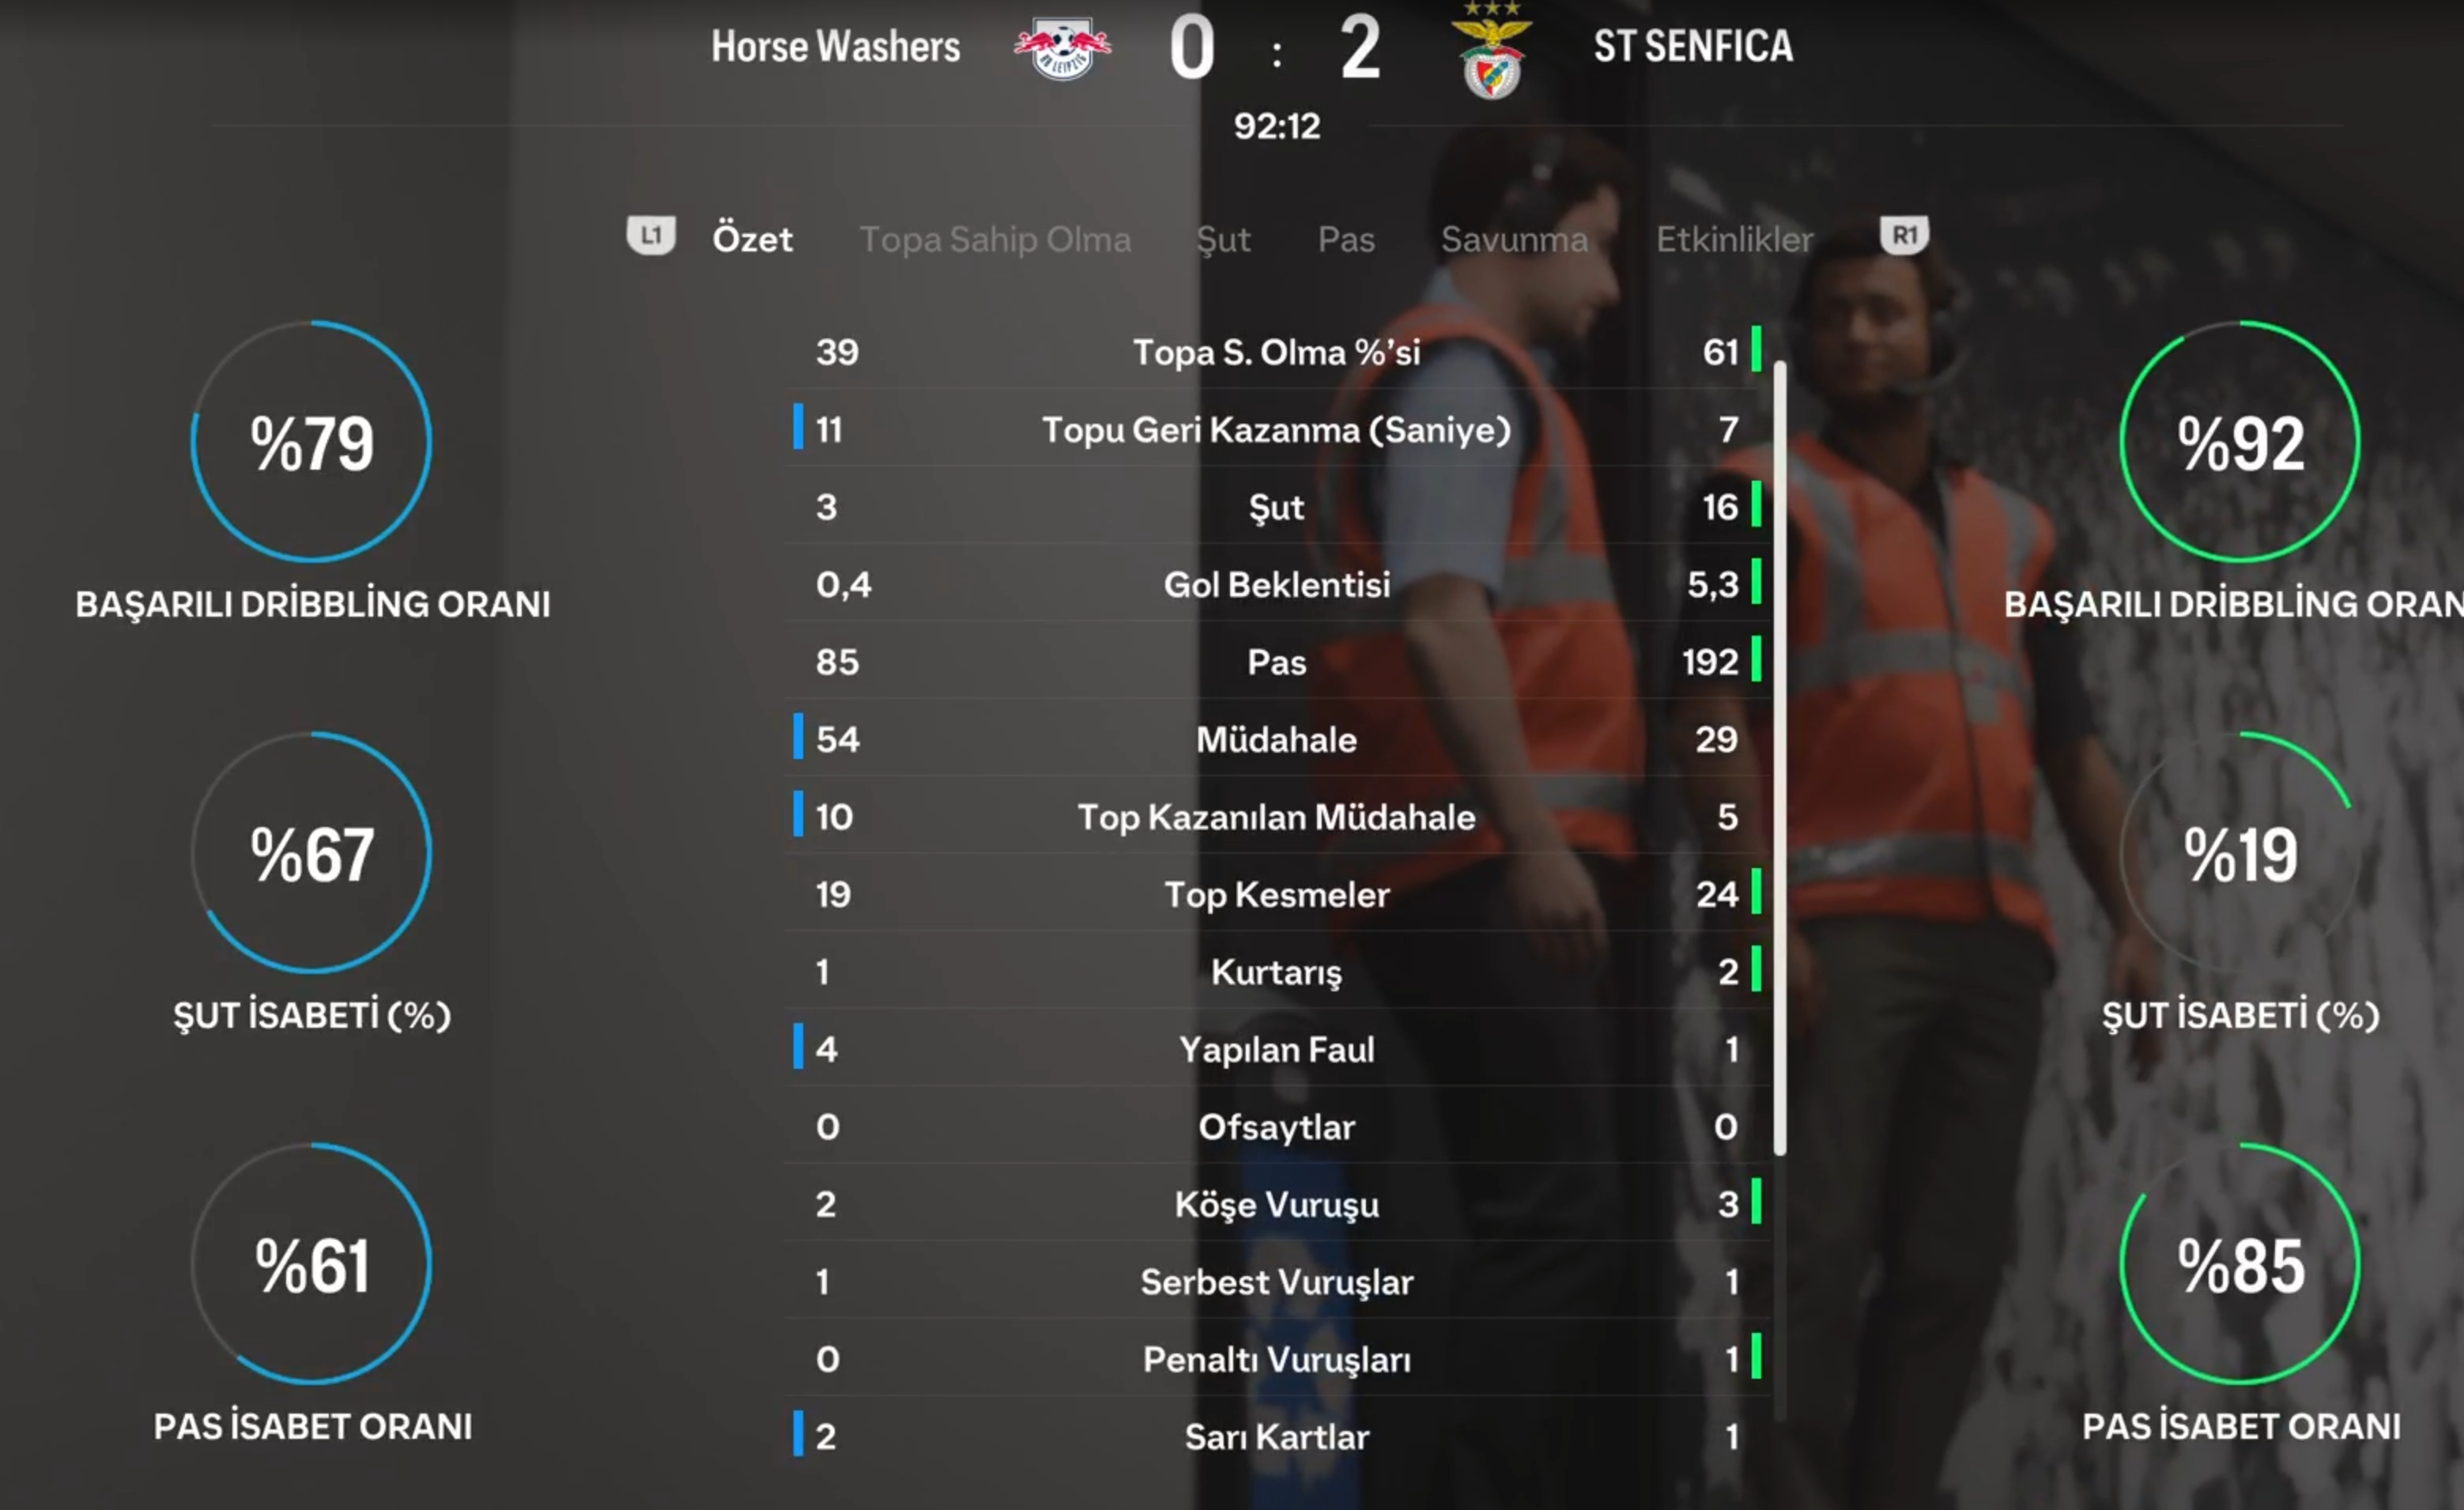This screenshot has height=1510, width=2464.
Task: Click the Horse Washers team name
Action: point(835,47)
